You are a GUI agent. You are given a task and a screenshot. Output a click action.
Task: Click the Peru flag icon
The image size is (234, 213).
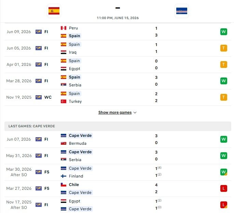point(64,28)
